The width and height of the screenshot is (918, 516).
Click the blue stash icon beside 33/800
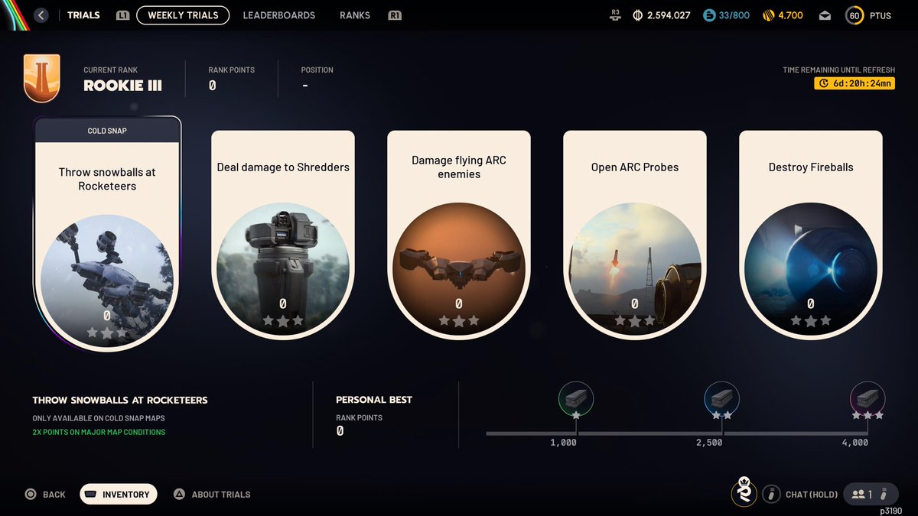click(709, 15)
